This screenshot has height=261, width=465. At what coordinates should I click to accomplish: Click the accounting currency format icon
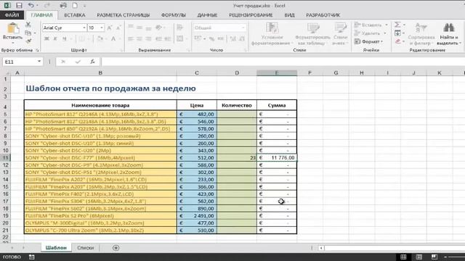pyautogui.click(x=198, y=38)
